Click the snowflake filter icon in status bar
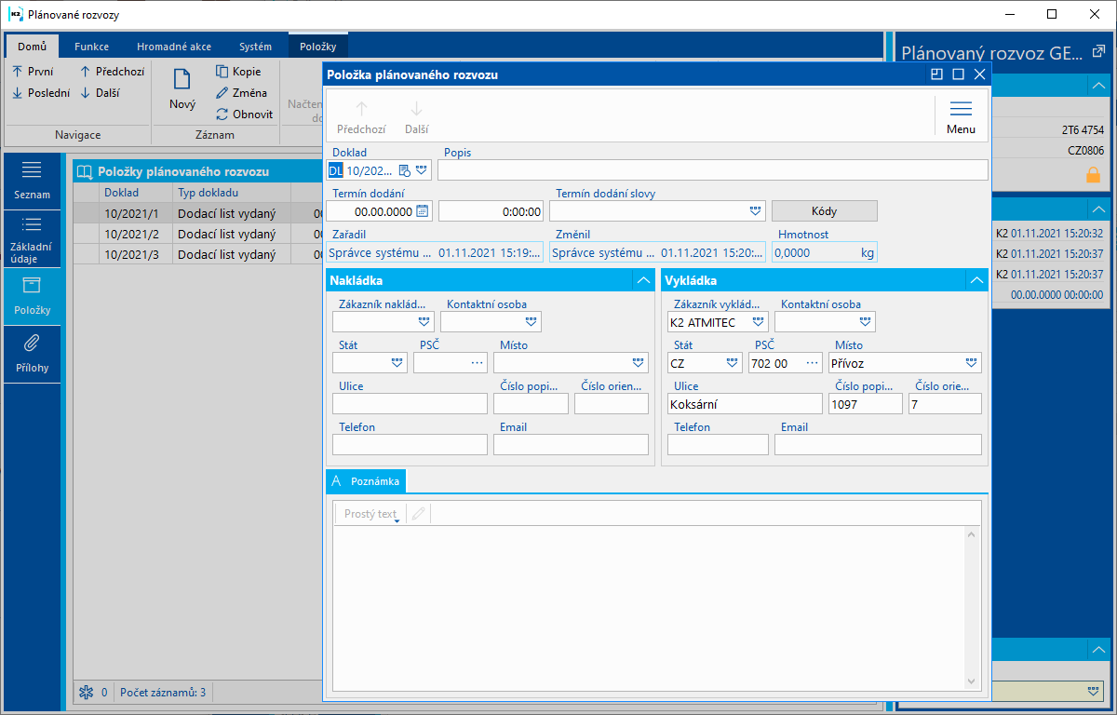This screenshot has height=715, width=1117. [x=86, y=692]
